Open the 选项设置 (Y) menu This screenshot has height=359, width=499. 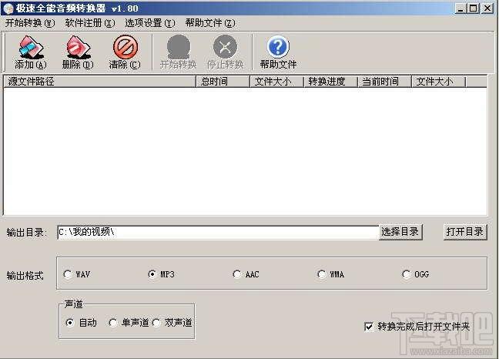[150, 23]
